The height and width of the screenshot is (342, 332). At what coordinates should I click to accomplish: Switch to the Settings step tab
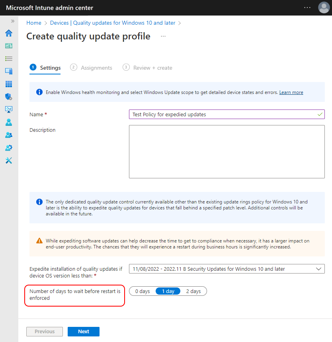coord(45,68)
